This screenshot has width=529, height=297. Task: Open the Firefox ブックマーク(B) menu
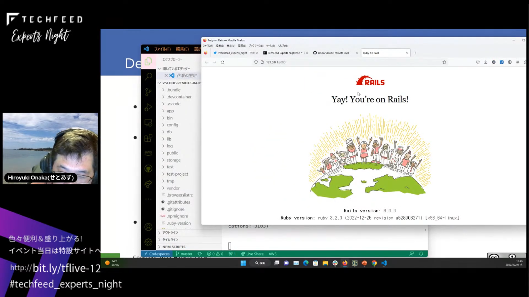pos(256,46)
